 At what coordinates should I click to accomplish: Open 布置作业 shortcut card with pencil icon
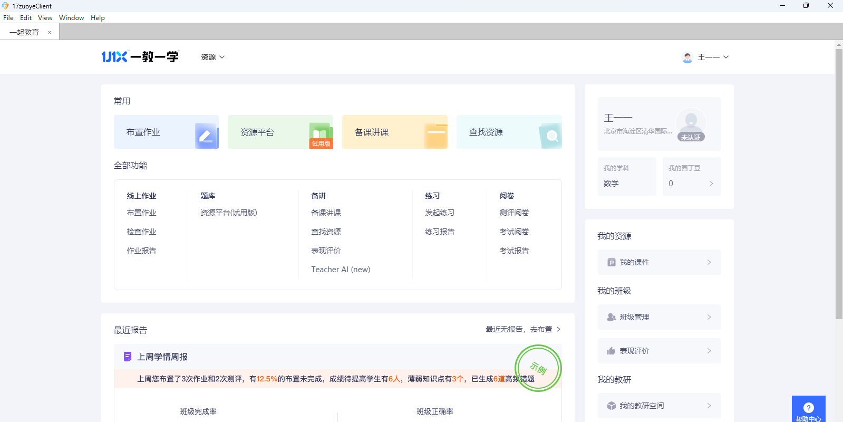[166, 132]
